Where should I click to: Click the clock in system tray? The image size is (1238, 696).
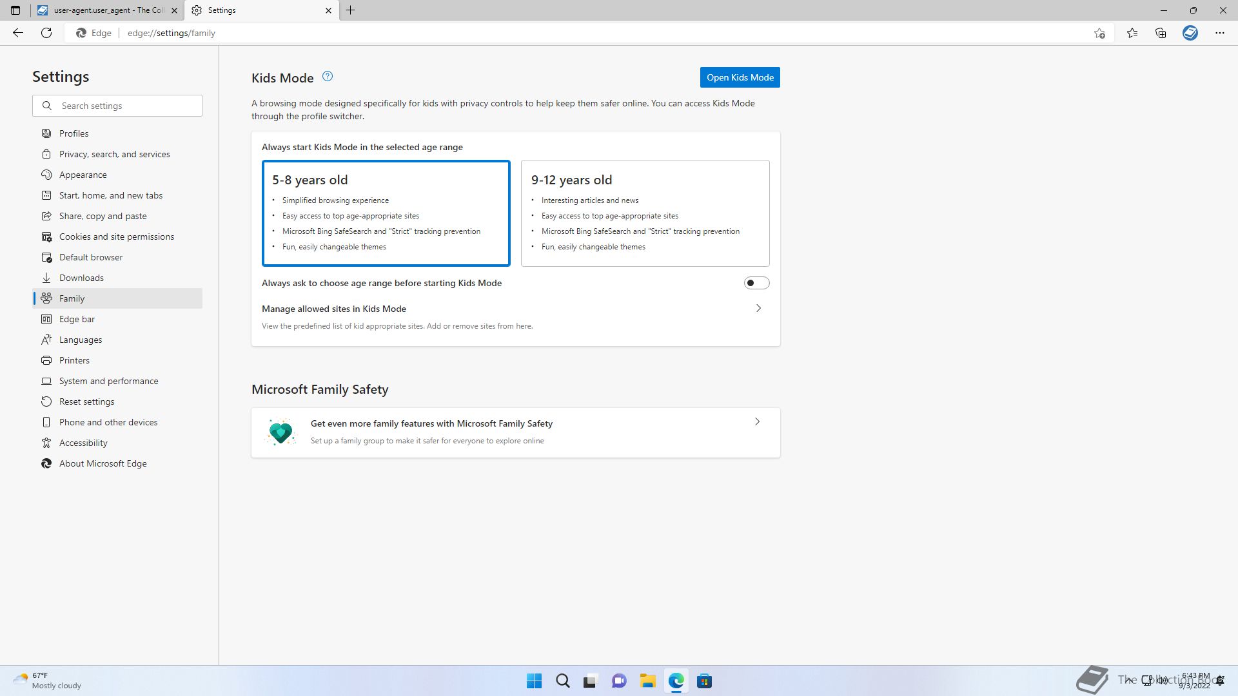click(1195, 681)
